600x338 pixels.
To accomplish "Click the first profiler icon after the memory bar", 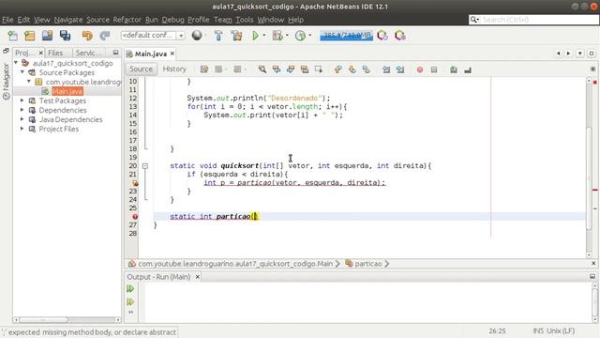I will coord(382,36).
